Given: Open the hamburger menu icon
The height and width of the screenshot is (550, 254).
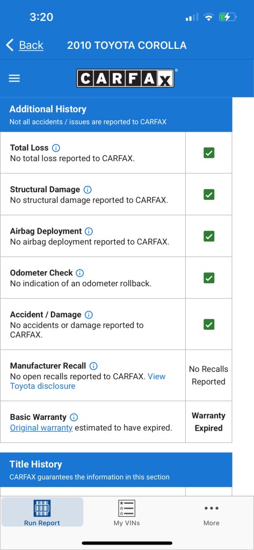Looking at the screenshot, I should pyautogui.click(x=14, y=78).
